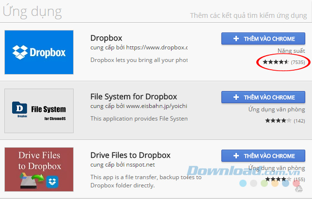Click 'This application provides File Systen' description

[139, 119]
